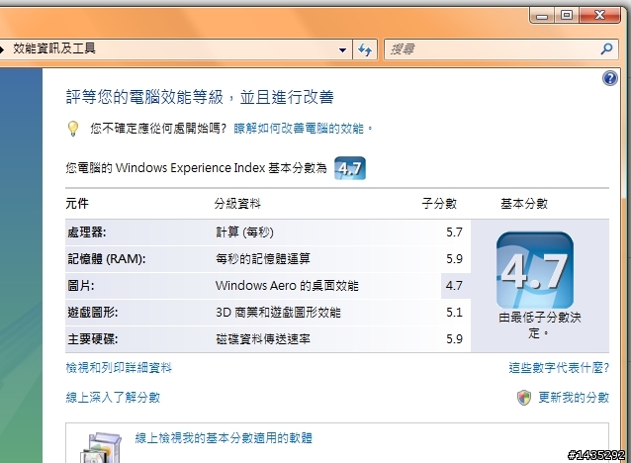631x463 pixels.
Task: Close the window with the X button
Action: click(x=599, y=15)
